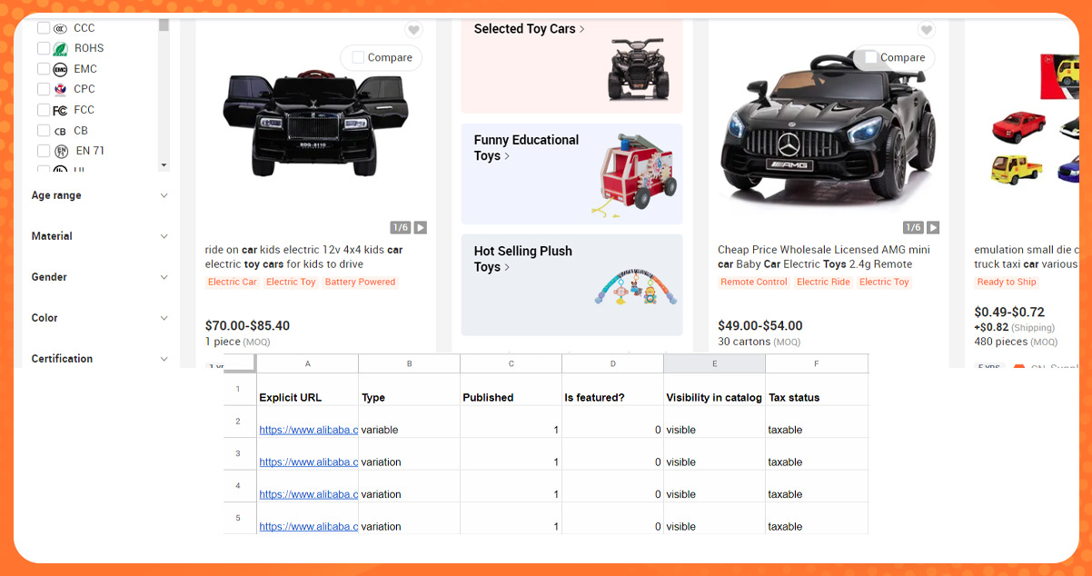Click the 'Is featured?' header cell
1092x576 pixels.
pos(613,389)
